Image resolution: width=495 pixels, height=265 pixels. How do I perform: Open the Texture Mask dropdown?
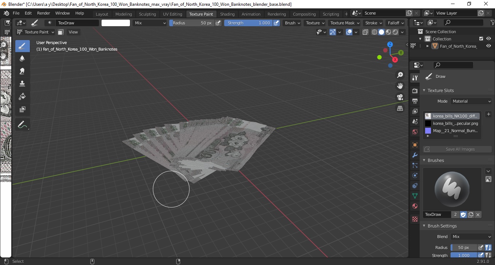pyautogui.click(x=344, y=23)
